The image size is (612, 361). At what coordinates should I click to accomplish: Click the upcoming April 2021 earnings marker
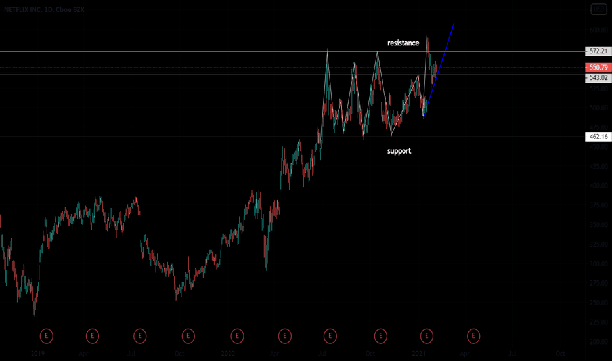coord(473,335)
